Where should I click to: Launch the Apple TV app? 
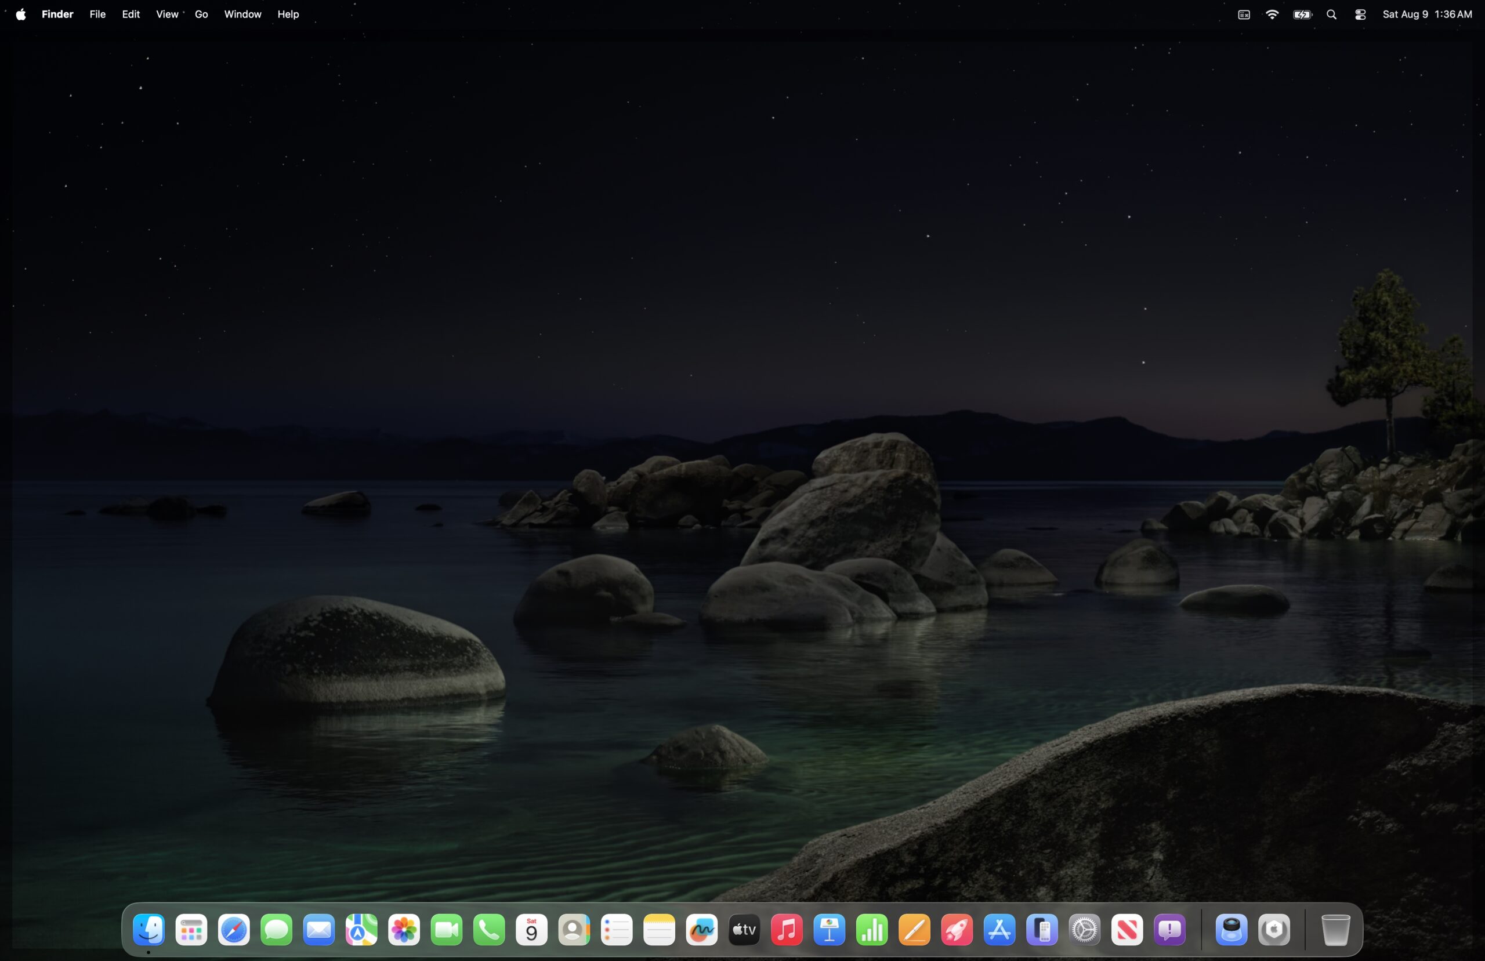(x=744, y=930)
